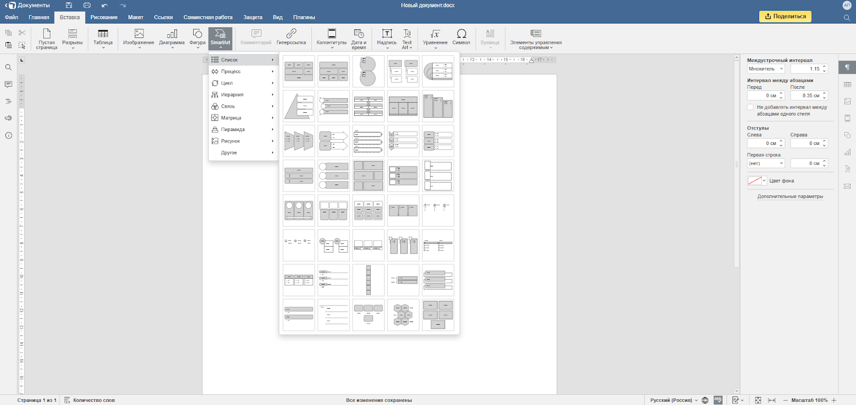Open the search icon in left sidebar
Image resolution: width=856 pixels, height=405 pixels.
(9, 67)
